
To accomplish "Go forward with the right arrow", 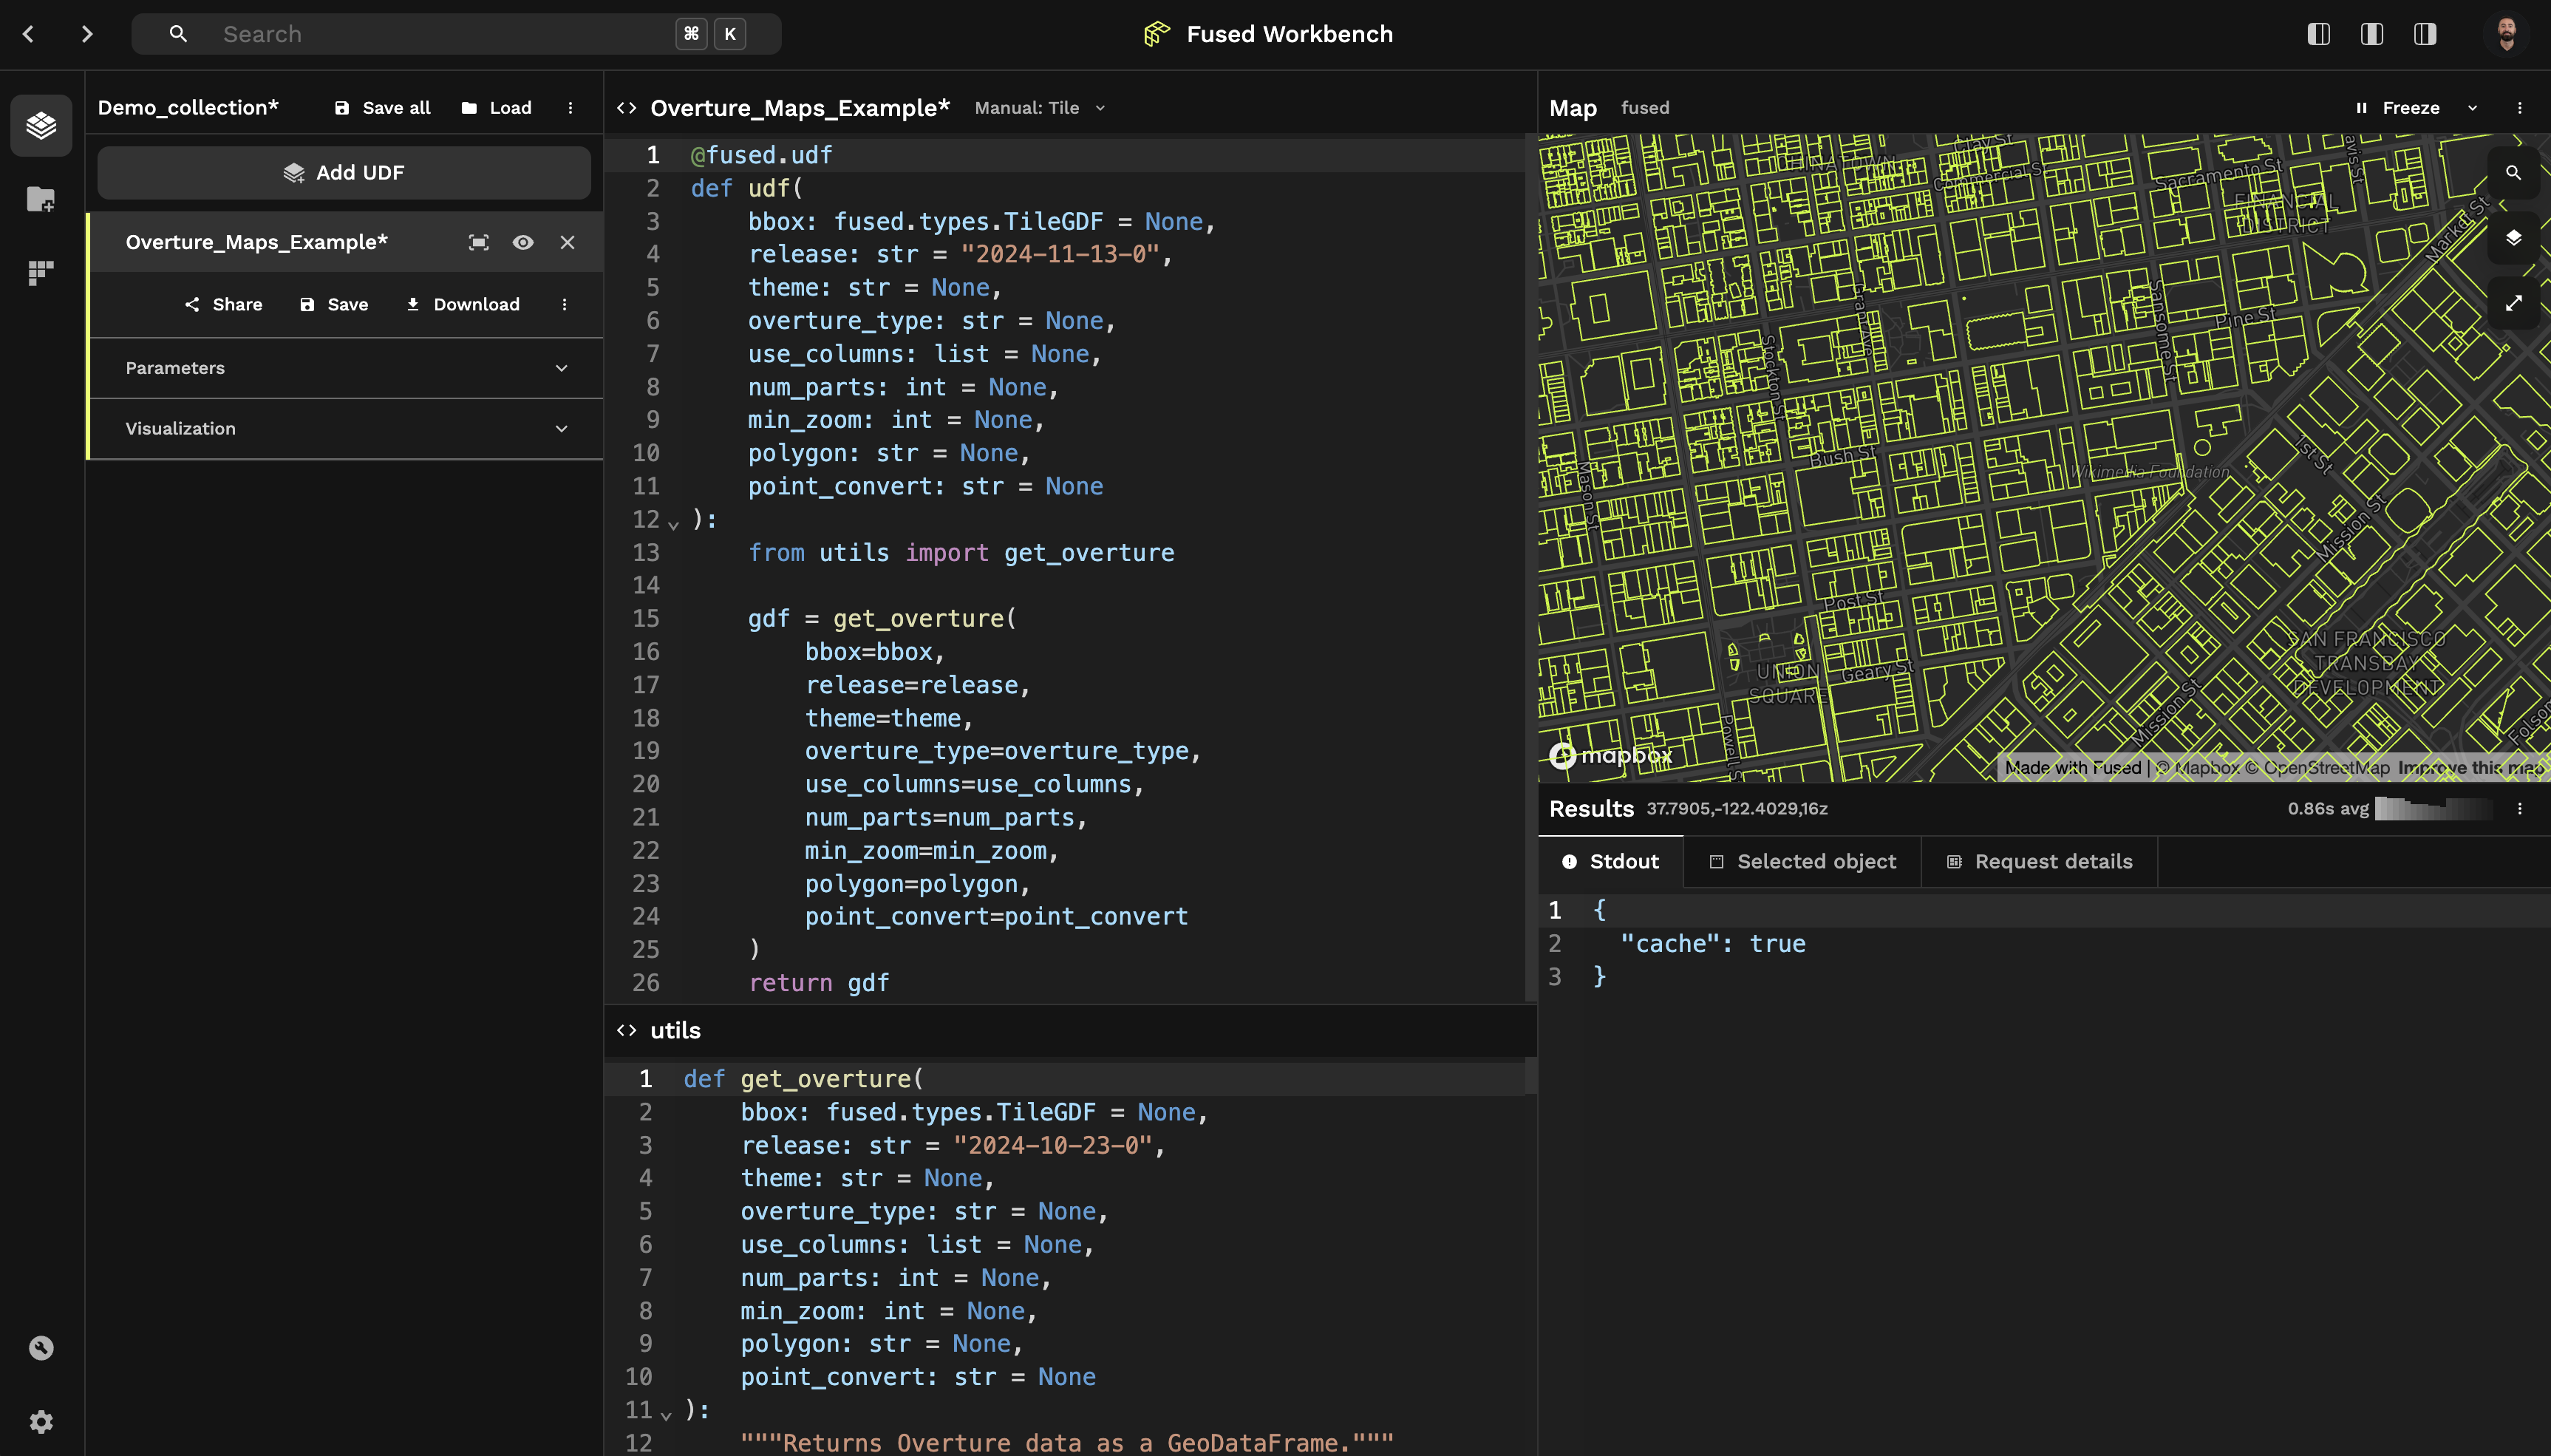I will (x=87, y=34).
